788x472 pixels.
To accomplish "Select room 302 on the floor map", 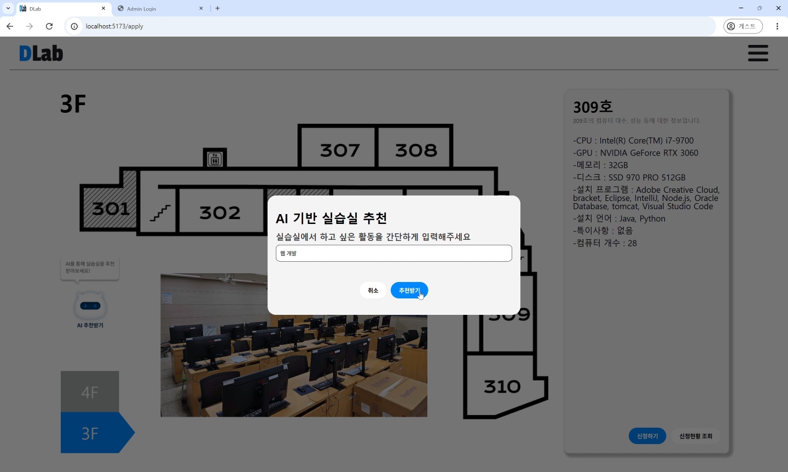I will click(220, 212).
